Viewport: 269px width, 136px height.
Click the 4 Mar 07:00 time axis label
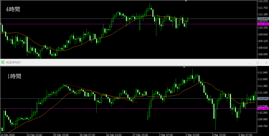pyautogui.click(x=246, y=134)
